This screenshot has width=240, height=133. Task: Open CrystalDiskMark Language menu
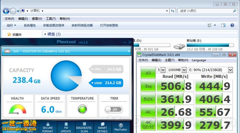199,60
